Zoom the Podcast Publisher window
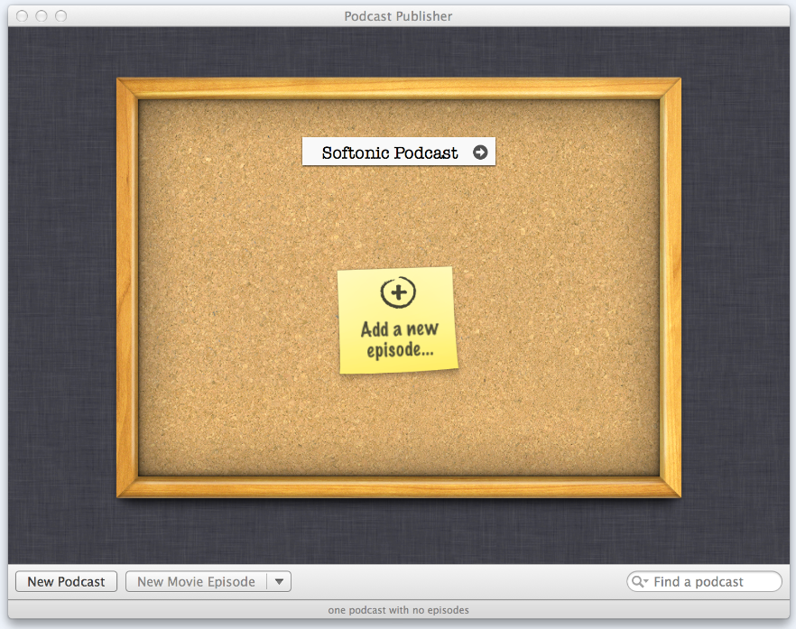796x629 pixels. pyautogui.click(x=61, y=15)
